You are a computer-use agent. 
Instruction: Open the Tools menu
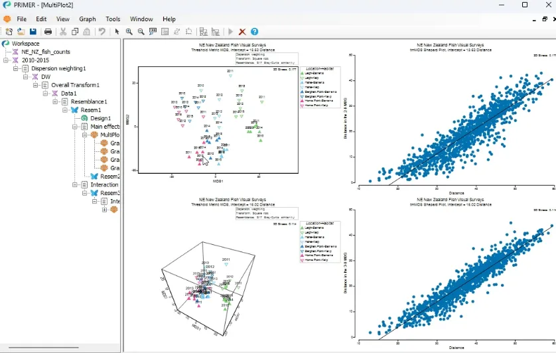[x=113, y=19]
